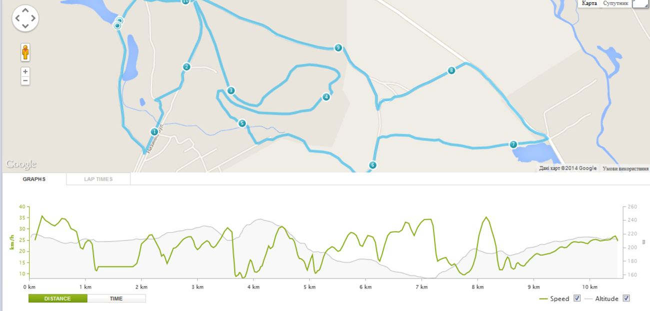Toggle the Altitude graph checkbox

(626, 299)
